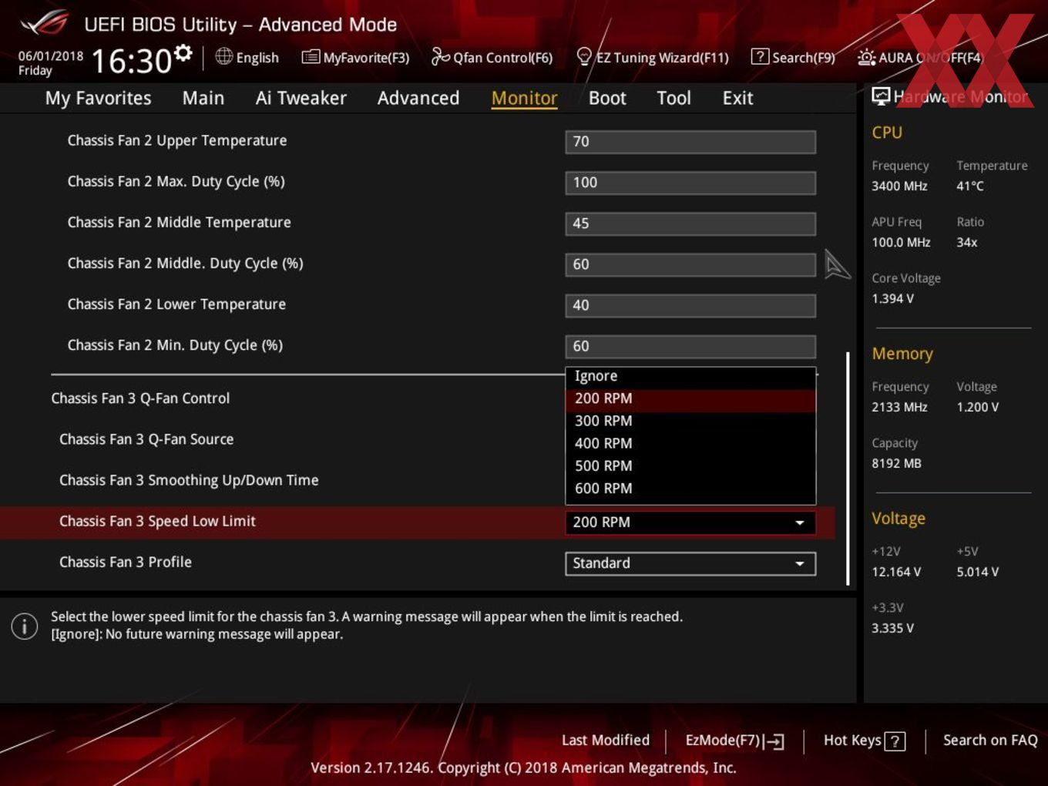Open the My Favorites tab

click(x=98, y=98)
